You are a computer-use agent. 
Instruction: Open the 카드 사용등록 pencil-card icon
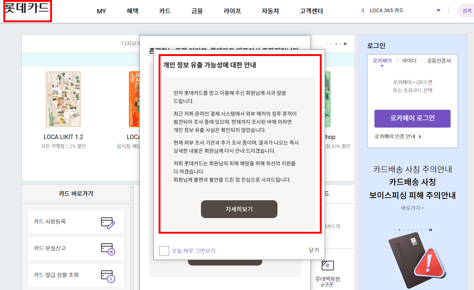[x=108, y=223]
